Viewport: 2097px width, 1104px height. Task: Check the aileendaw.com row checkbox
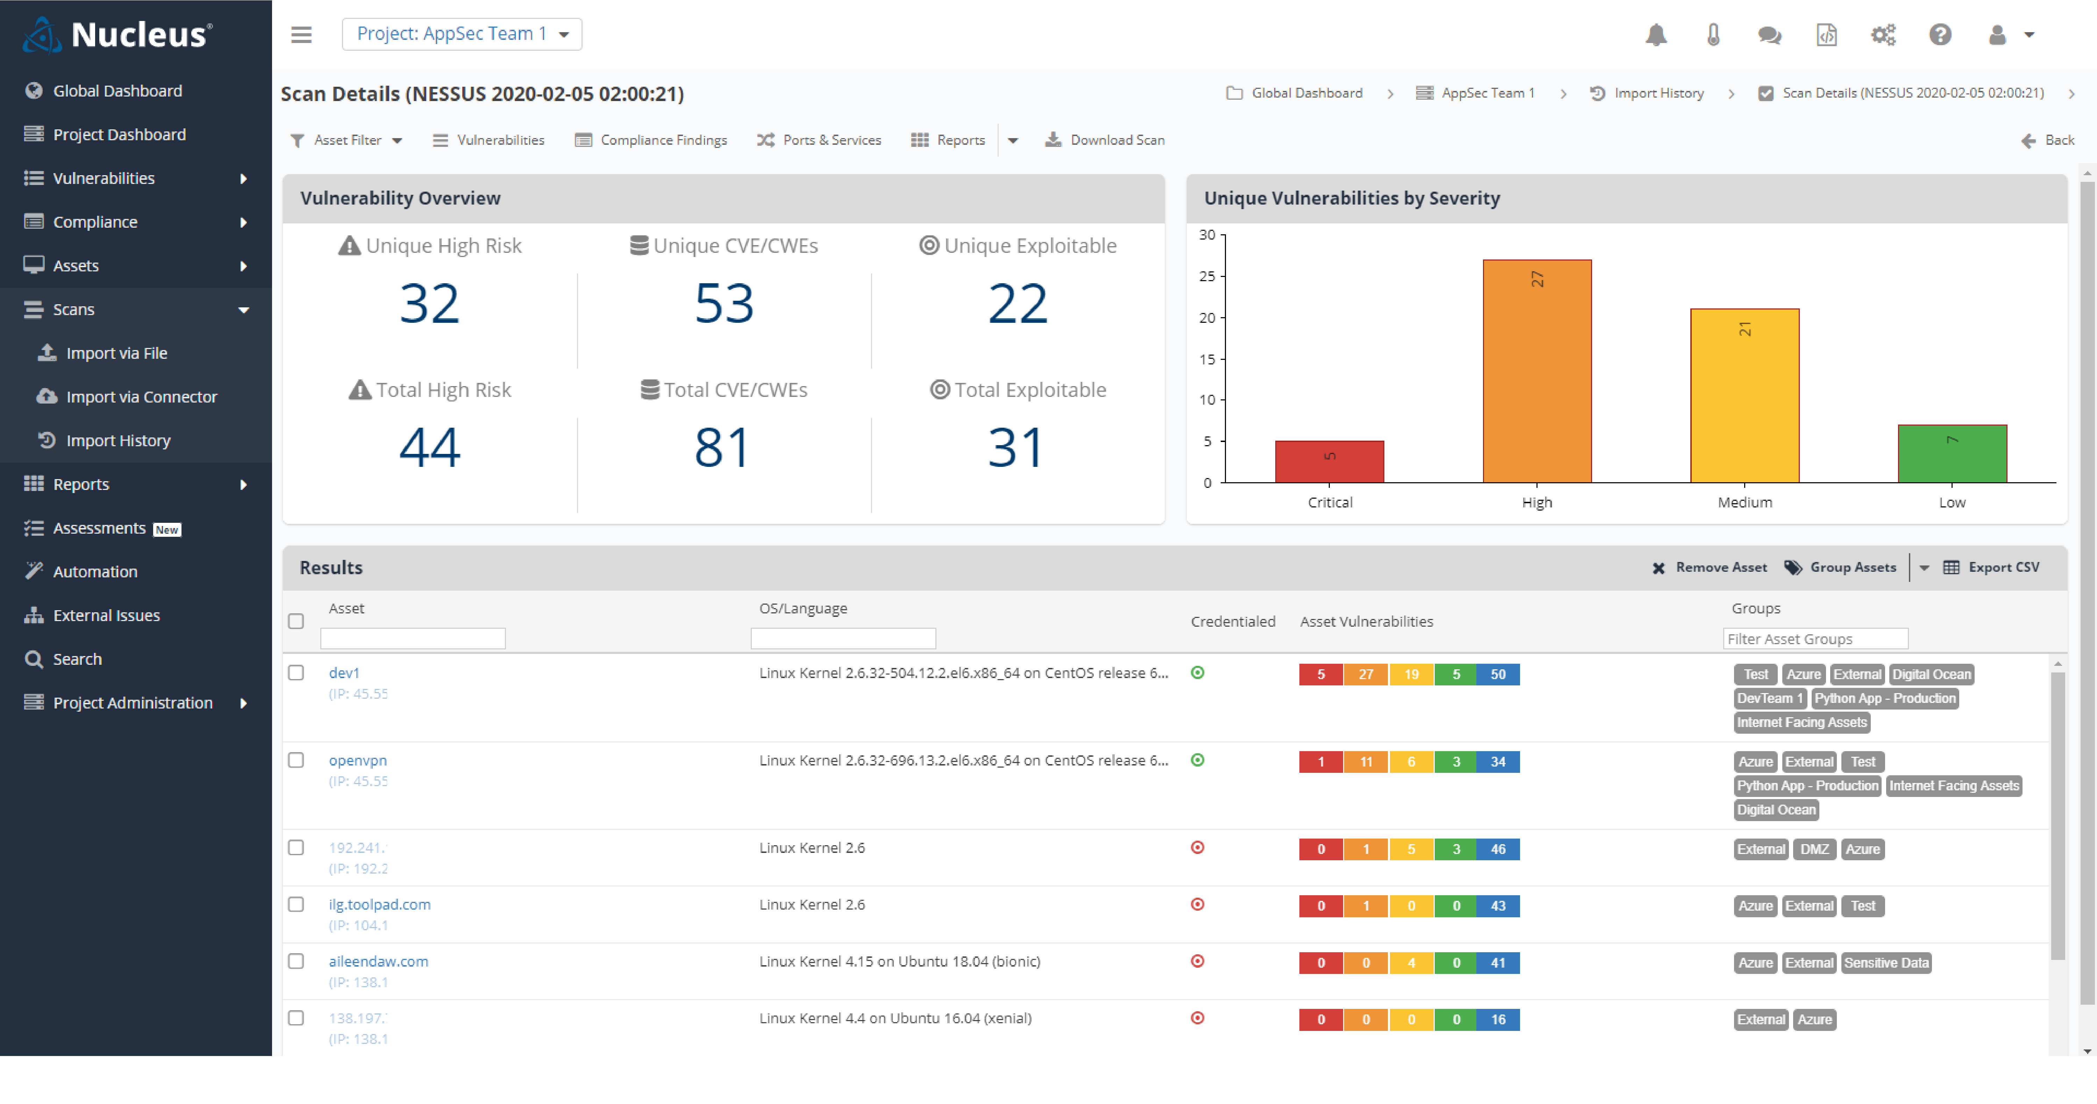pyautogui.click(x=296, y=962)
